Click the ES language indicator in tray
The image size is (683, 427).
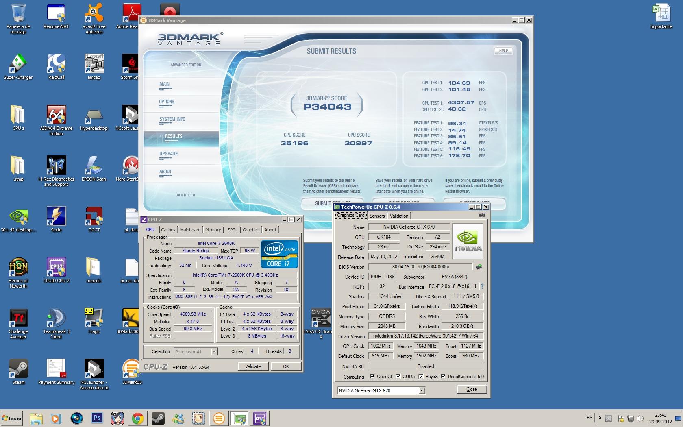(x=589, y=418)
